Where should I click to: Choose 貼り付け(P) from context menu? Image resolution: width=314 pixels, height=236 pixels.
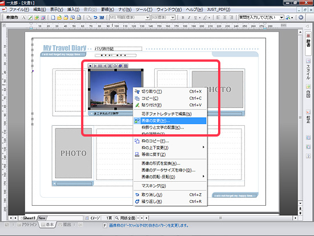[170, 105]
